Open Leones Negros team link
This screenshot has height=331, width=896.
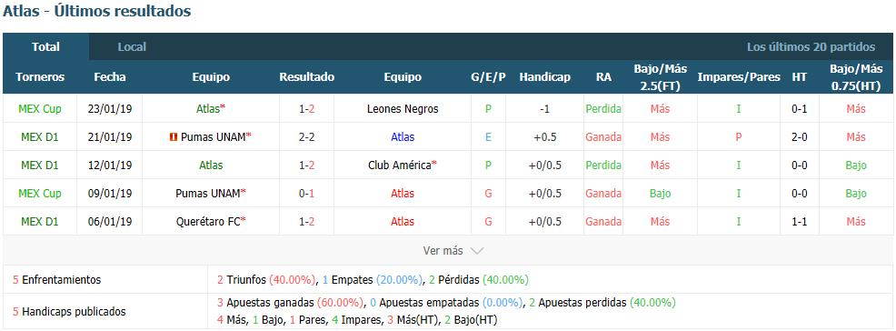(403, 108)
